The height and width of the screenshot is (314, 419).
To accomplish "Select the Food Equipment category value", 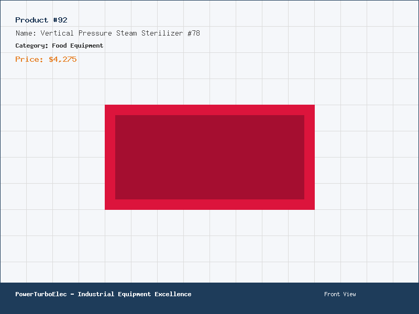I will (x=78, y=46).
